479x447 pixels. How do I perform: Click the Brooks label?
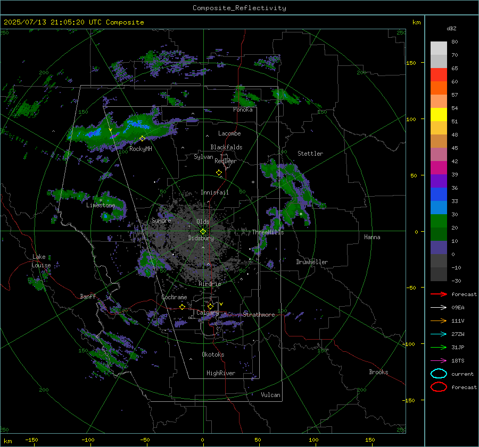coord(378,372)
